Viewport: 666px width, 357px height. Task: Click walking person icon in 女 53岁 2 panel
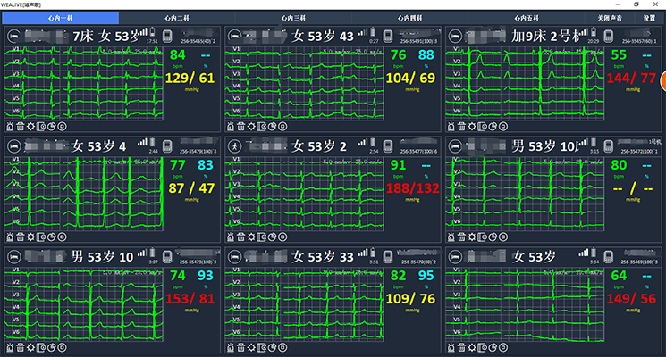click(234, 145)
